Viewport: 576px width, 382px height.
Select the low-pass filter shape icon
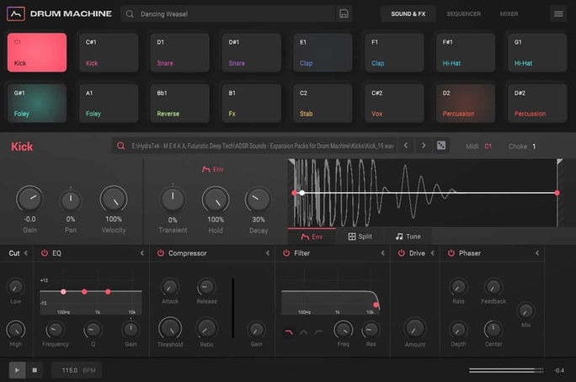(289, 332)
